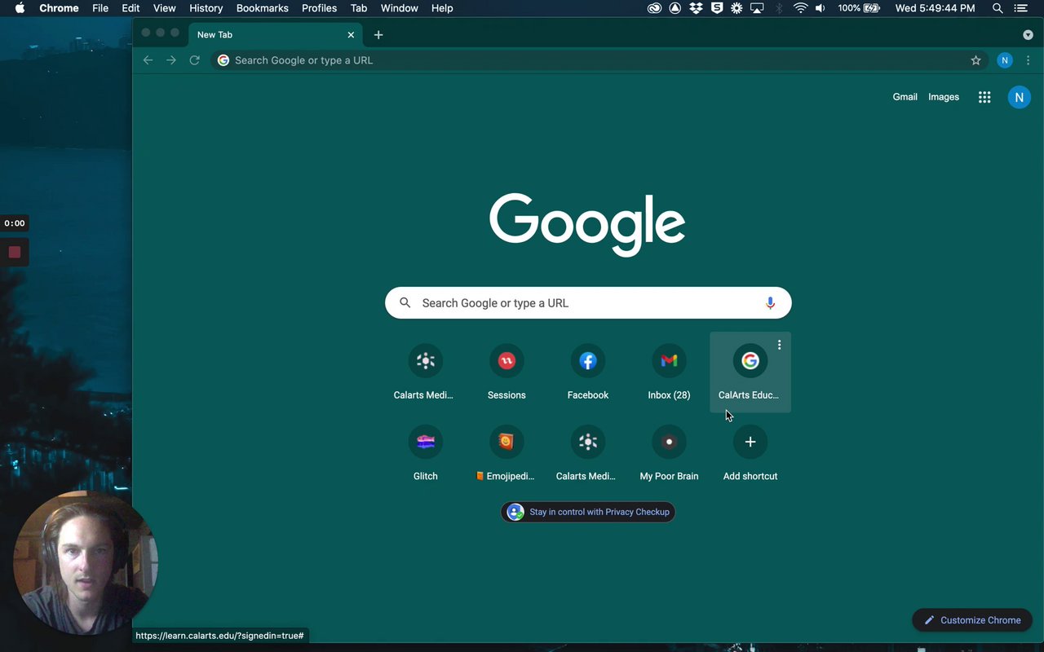Open the File menu
The height and width of the screenshot is (652, 1044).
(100, 8)
